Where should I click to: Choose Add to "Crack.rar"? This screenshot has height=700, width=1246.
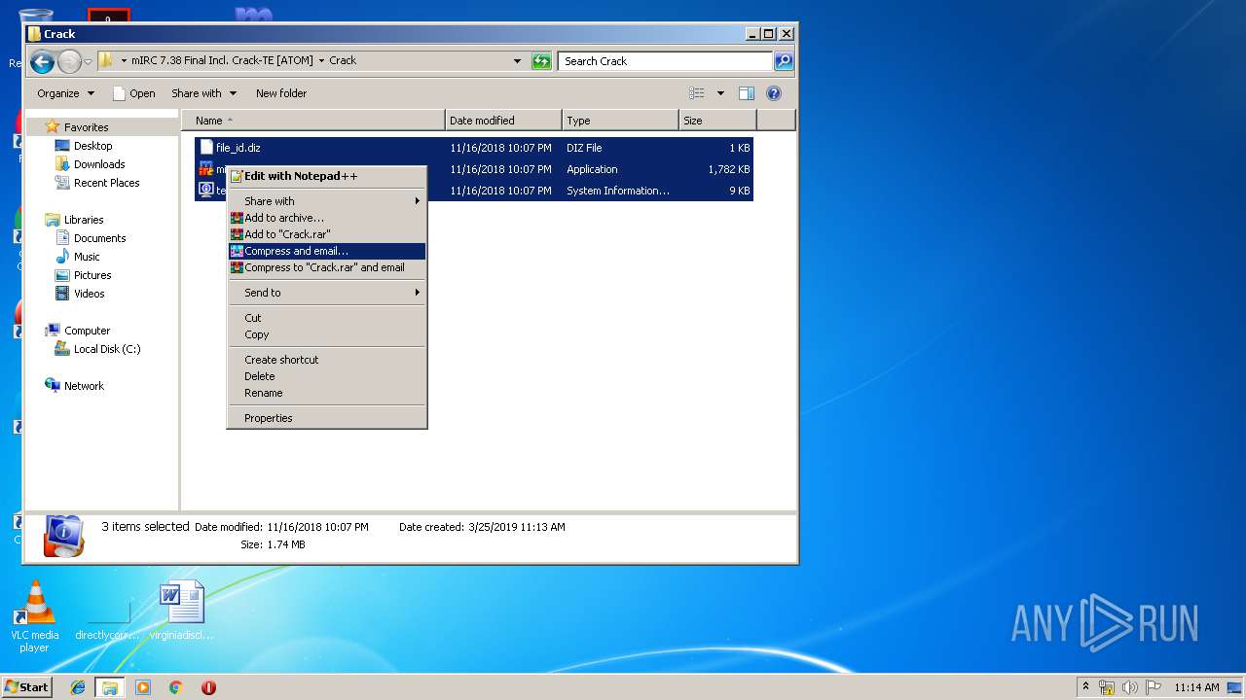point(327,234)
